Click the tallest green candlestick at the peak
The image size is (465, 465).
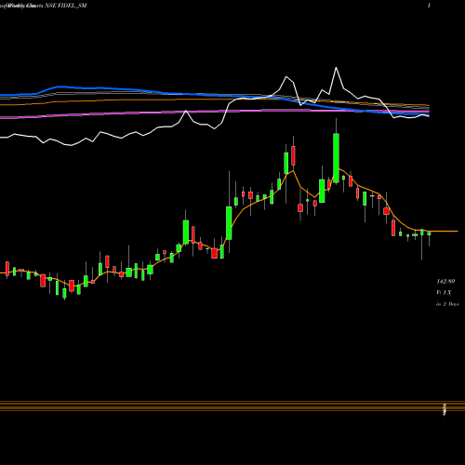pos(336,158)
